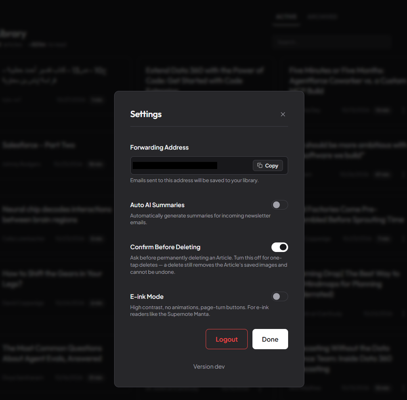Click the 'Forwarding Address' heading
This screenshot has width=407, height=400.
pyautogui.click(x=159, y=147)
